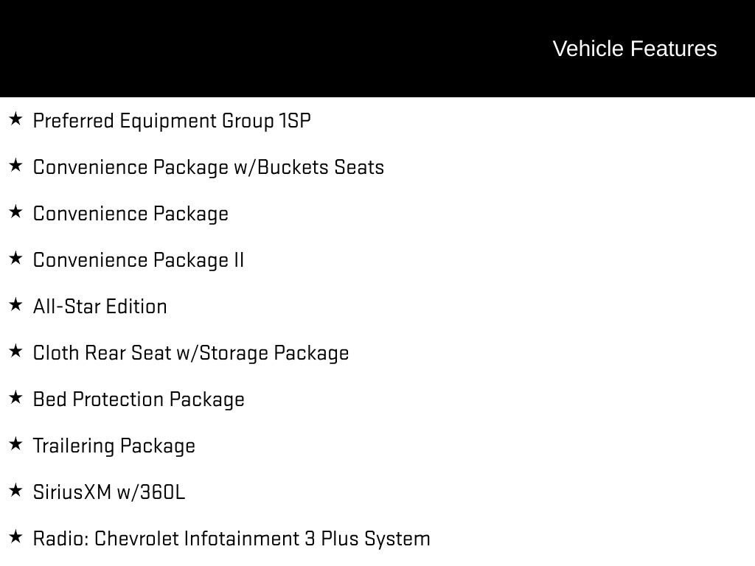Click the star next to Bed Protection Package
This screenshot has height=566, width=755.
(x=15, y=397)
